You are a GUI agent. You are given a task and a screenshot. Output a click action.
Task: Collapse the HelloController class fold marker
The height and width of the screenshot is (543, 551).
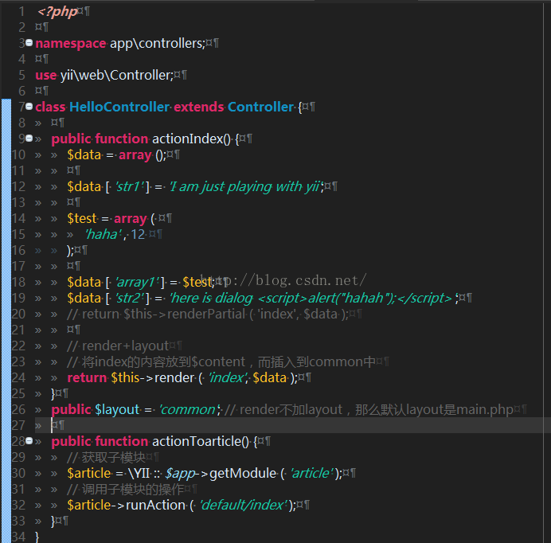tap(29, 106)
